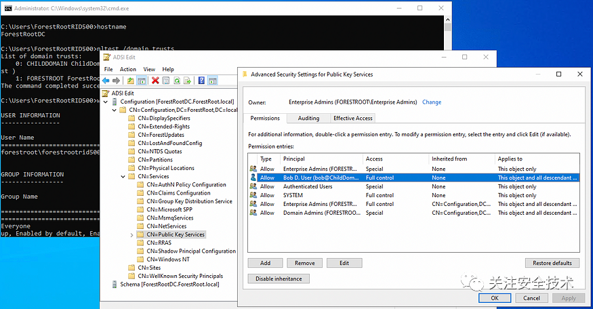Toggle Show/Hide Console Tree toolbar icon

[142, 81]
